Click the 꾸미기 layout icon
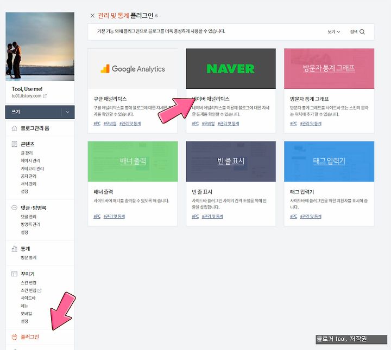 [15, 274]
